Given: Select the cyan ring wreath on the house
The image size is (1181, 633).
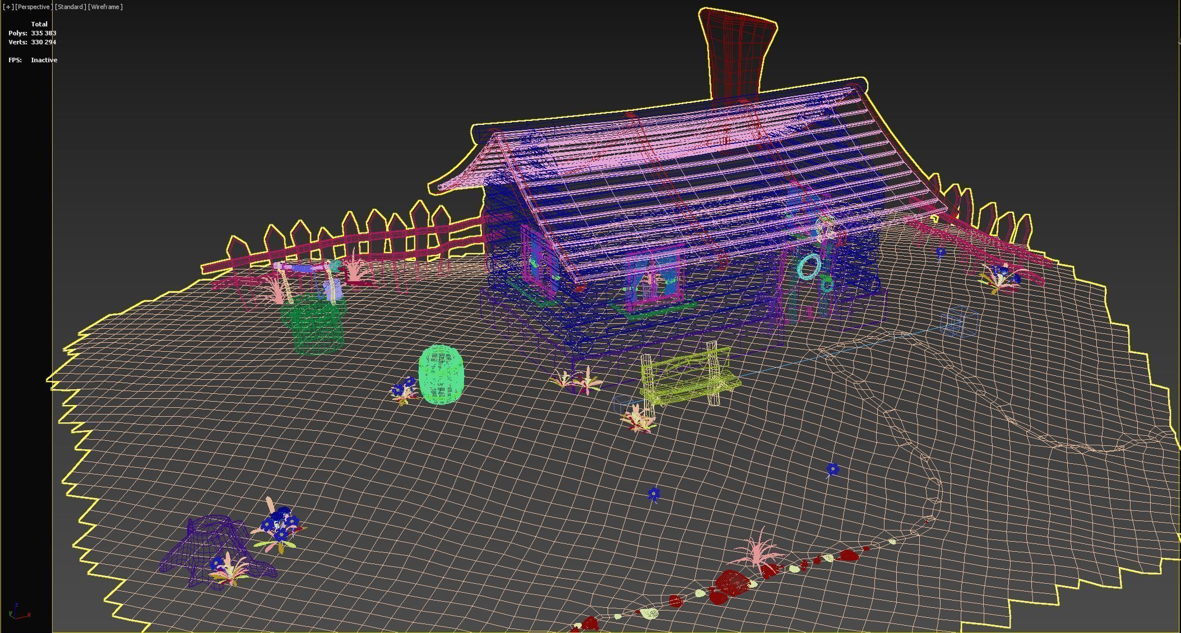Looking at the screenshot, I should [x=808, y=267].
